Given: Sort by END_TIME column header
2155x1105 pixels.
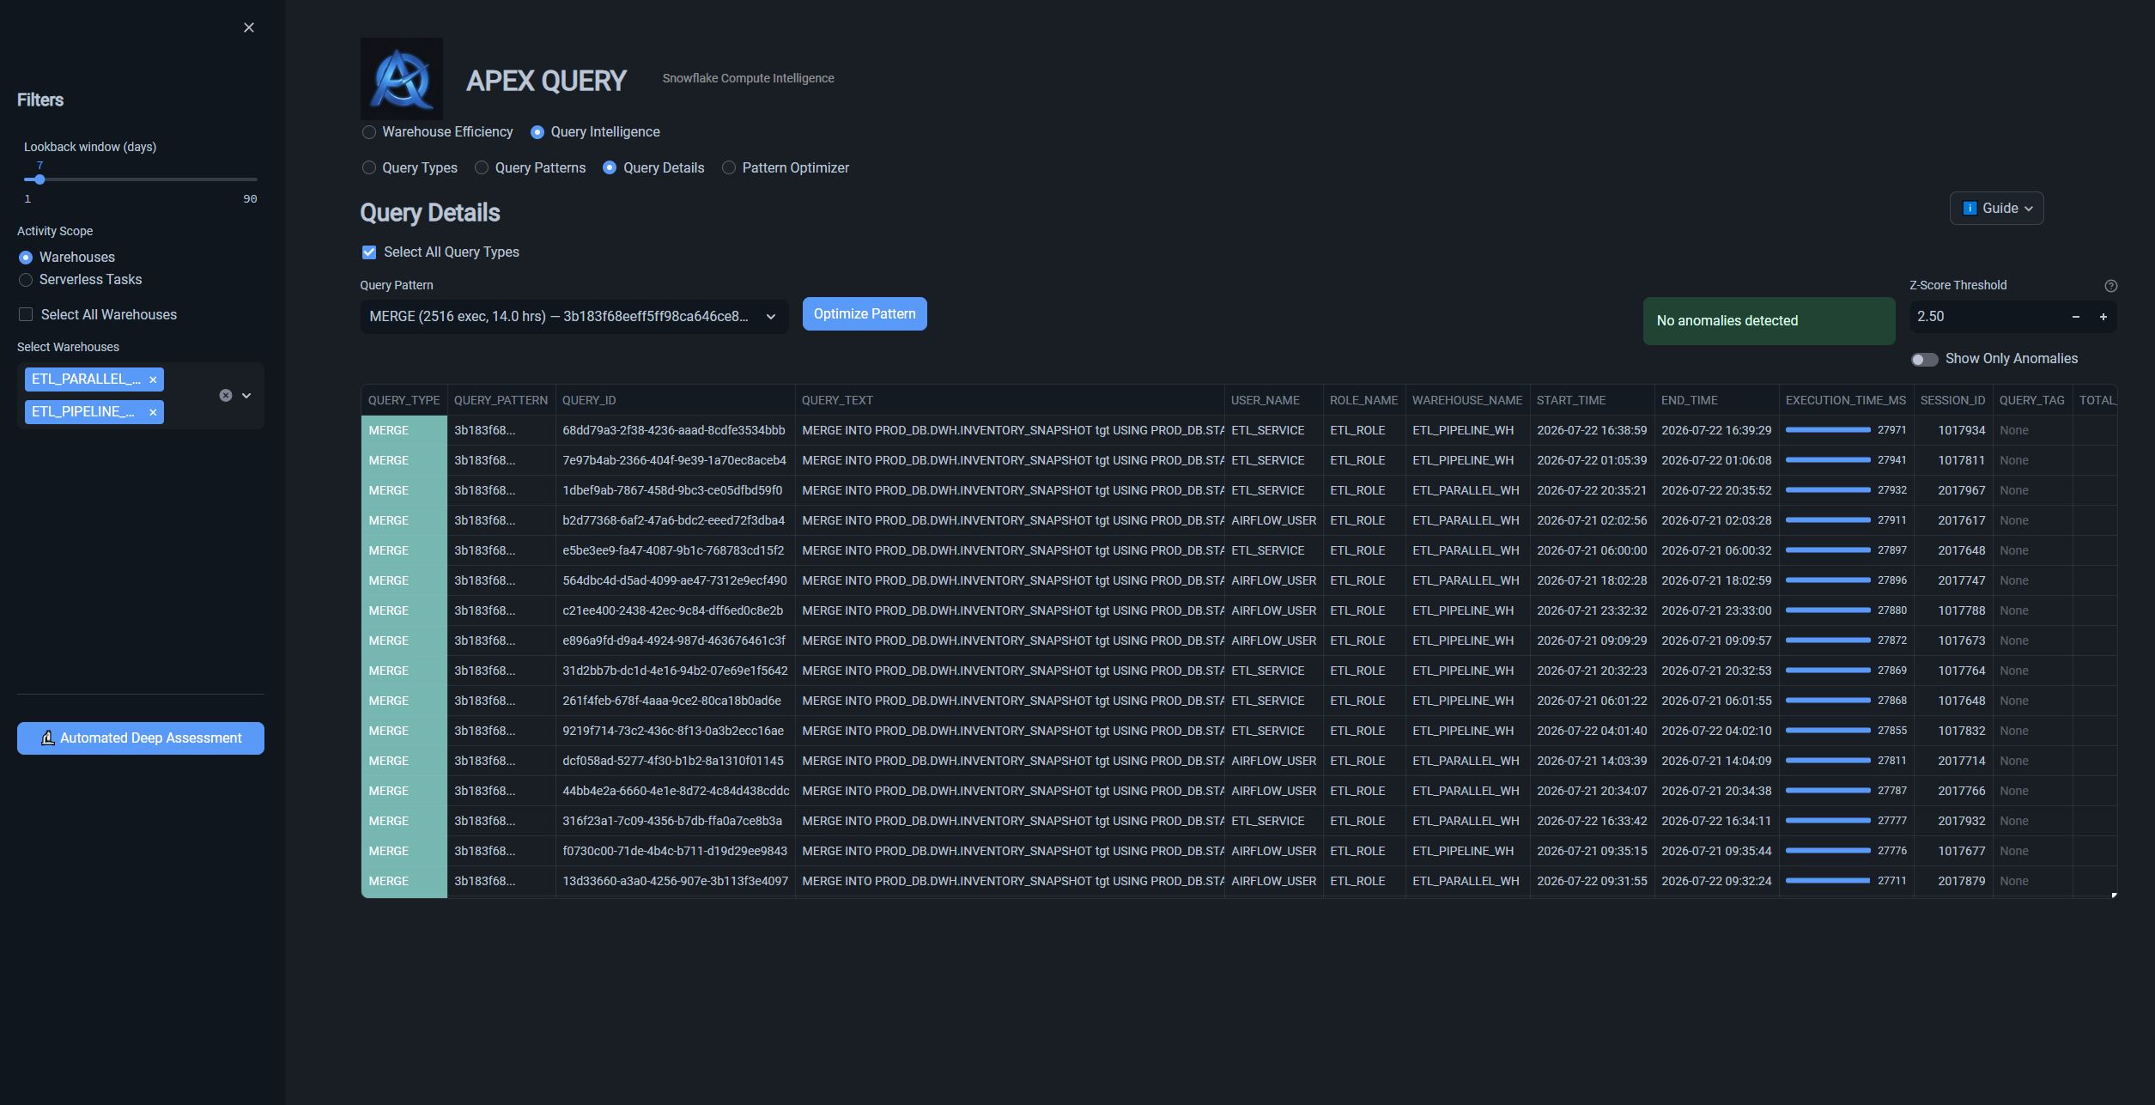Looking at the screenshot, I should [1716, 401].
